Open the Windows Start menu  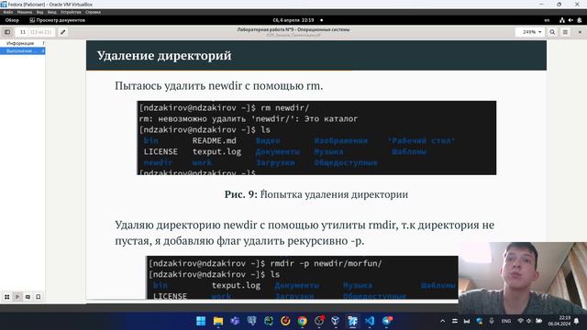click(x=201, y=321)
